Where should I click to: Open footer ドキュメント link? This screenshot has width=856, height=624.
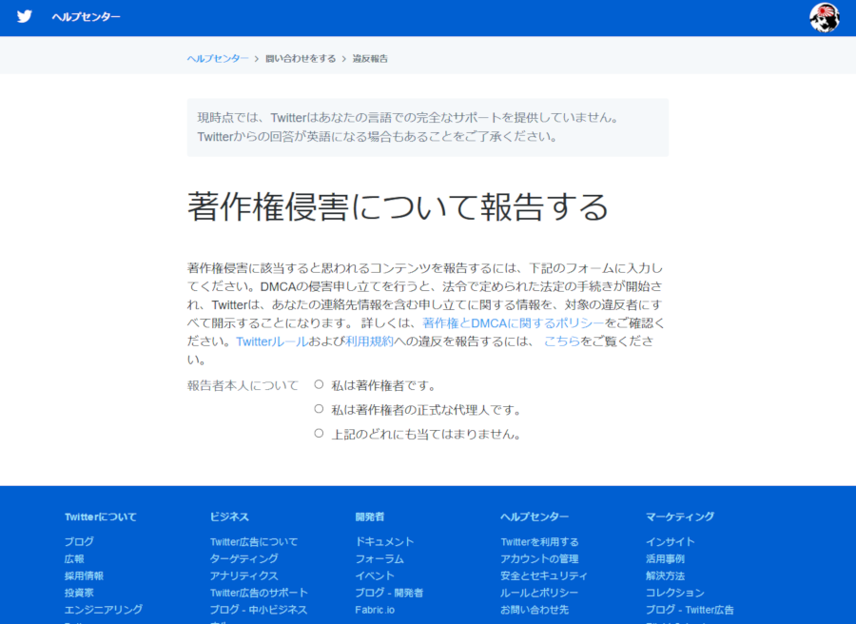(x=385, y=542)
